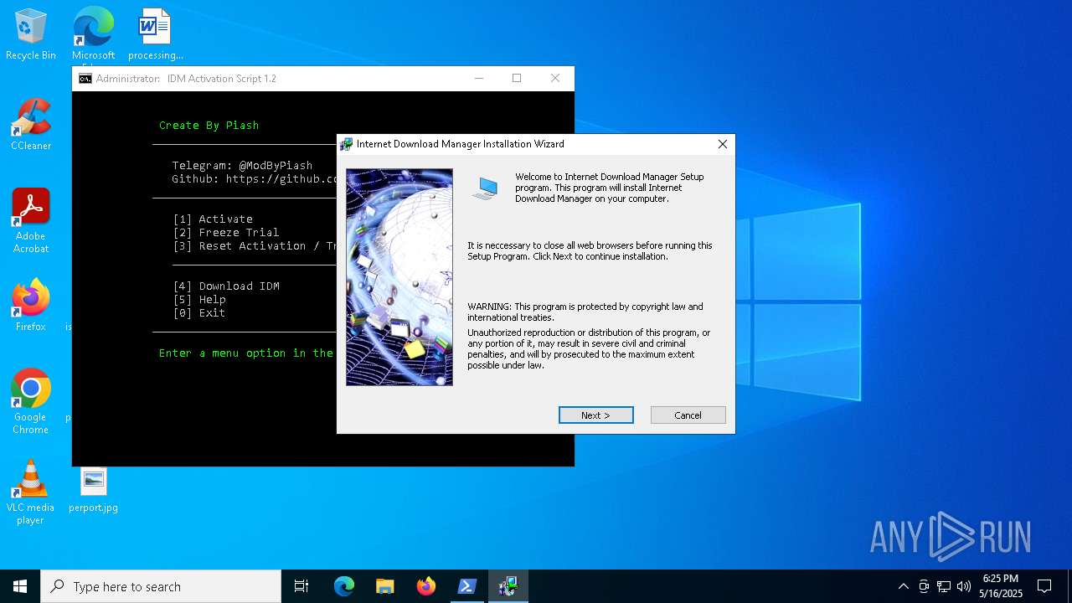This screenshot has height=603, width=1072.
Task: Select the Google Chrome desktop shortcut
Action: click(x=31, y=402)
